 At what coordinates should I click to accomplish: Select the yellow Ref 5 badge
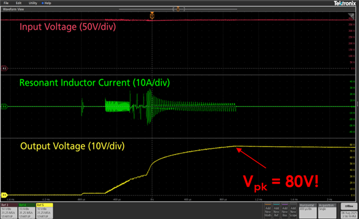point(44,211)
